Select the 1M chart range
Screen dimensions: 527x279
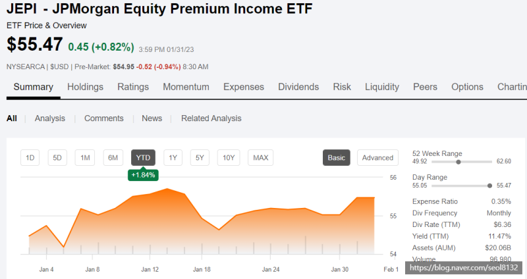(84, 157)
